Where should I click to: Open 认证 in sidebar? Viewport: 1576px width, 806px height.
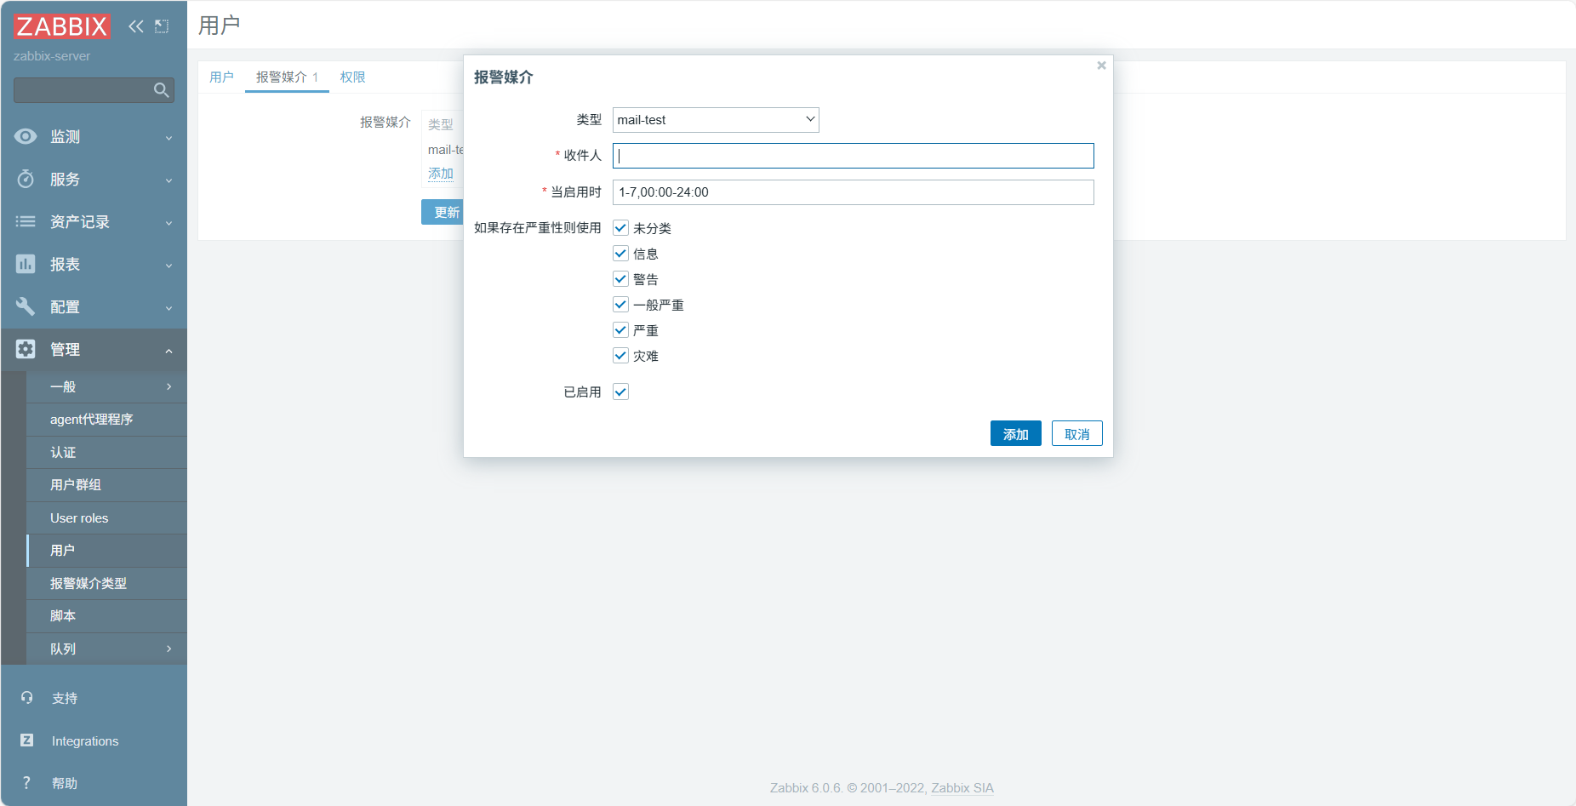106,453
